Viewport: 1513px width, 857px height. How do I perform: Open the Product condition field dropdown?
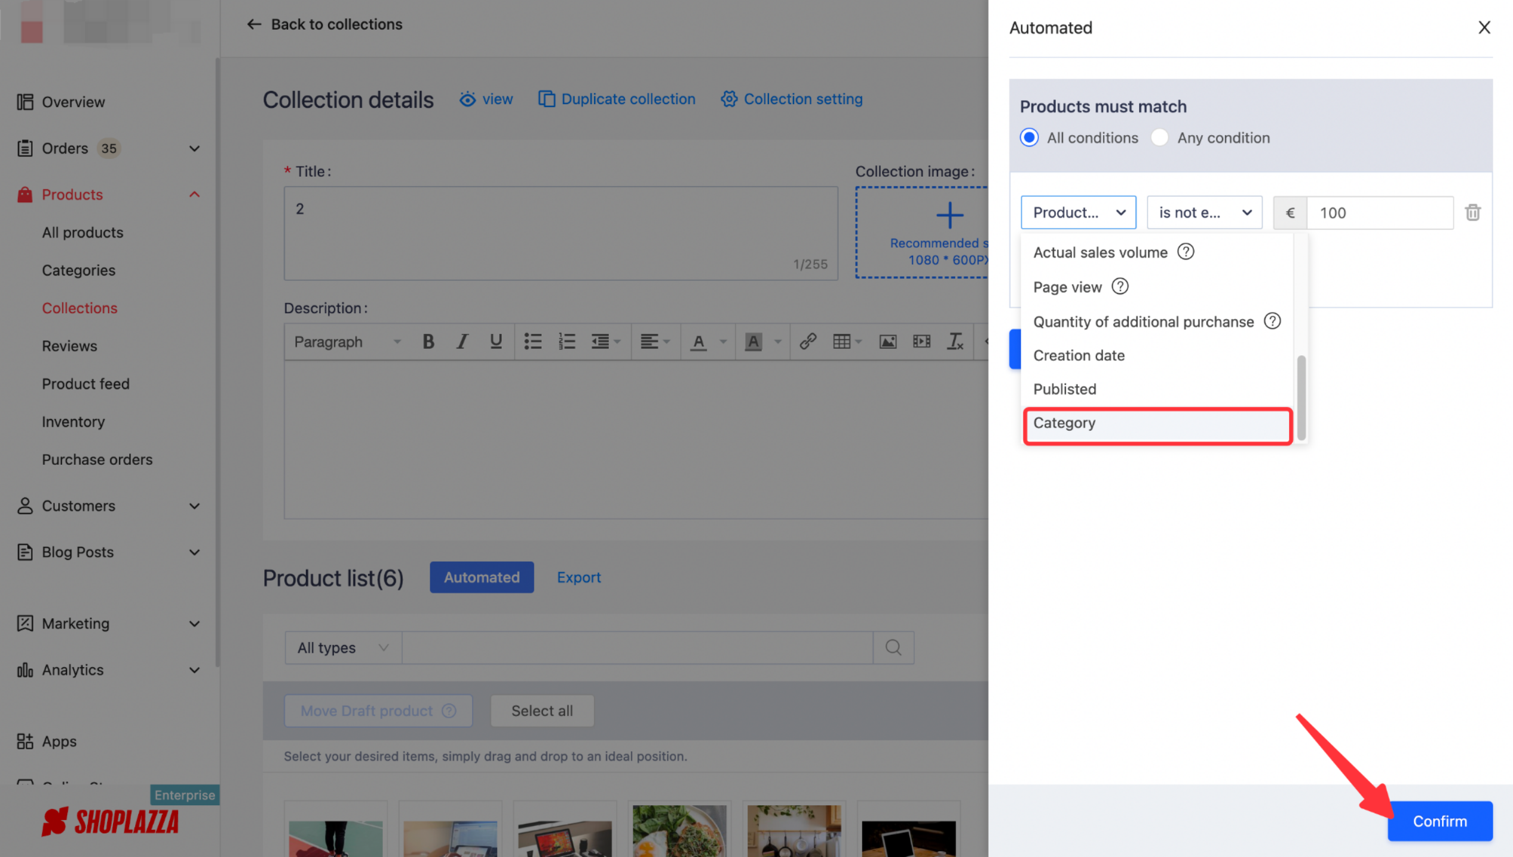[x=1078, y=212]
